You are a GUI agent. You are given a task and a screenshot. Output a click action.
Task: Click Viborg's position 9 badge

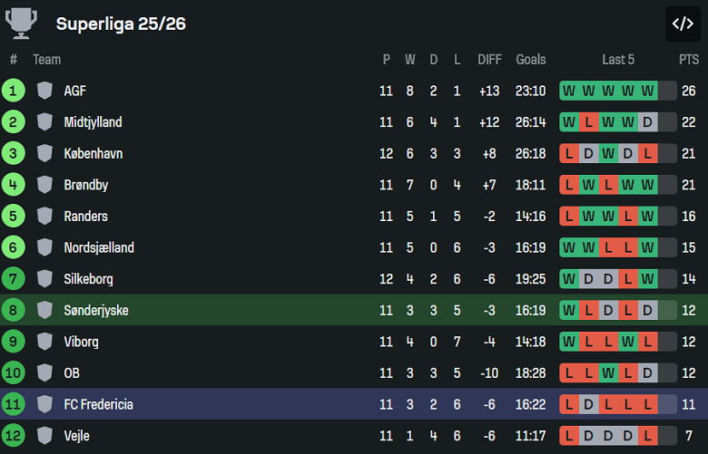coord(13,342)
